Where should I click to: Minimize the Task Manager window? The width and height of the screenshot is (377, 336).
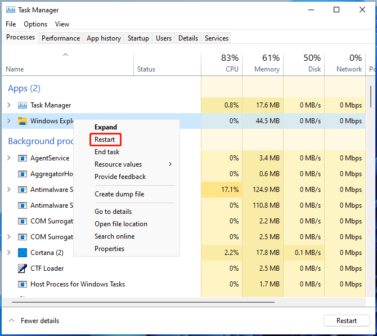tap(311, 10)
